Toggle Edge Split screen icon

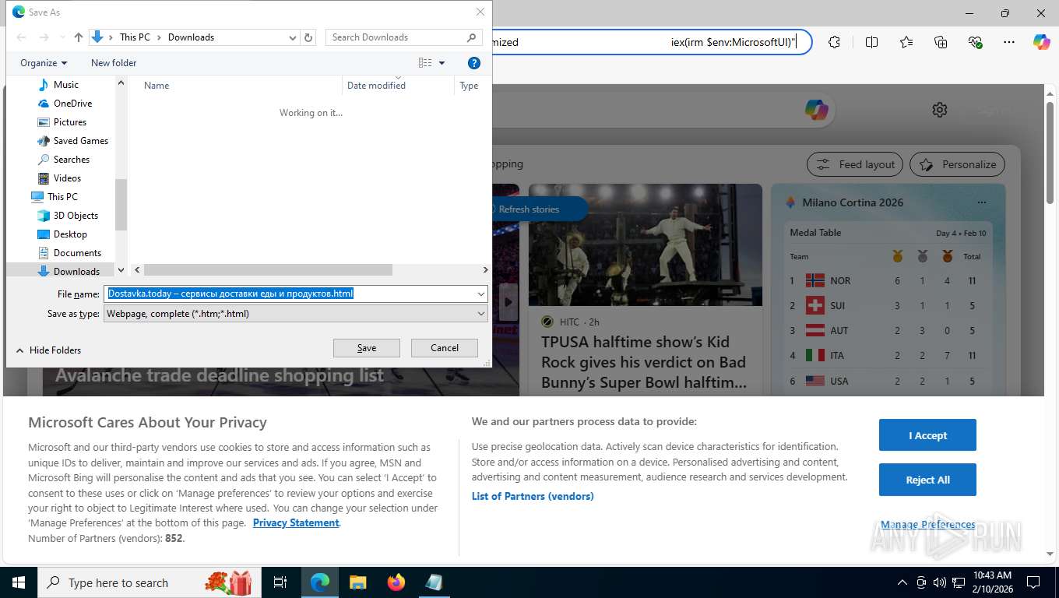[871, 42]
